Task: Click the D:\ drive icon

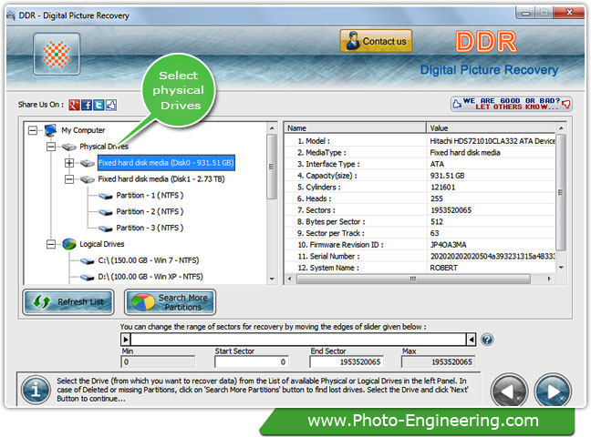Action: [87, 277]
